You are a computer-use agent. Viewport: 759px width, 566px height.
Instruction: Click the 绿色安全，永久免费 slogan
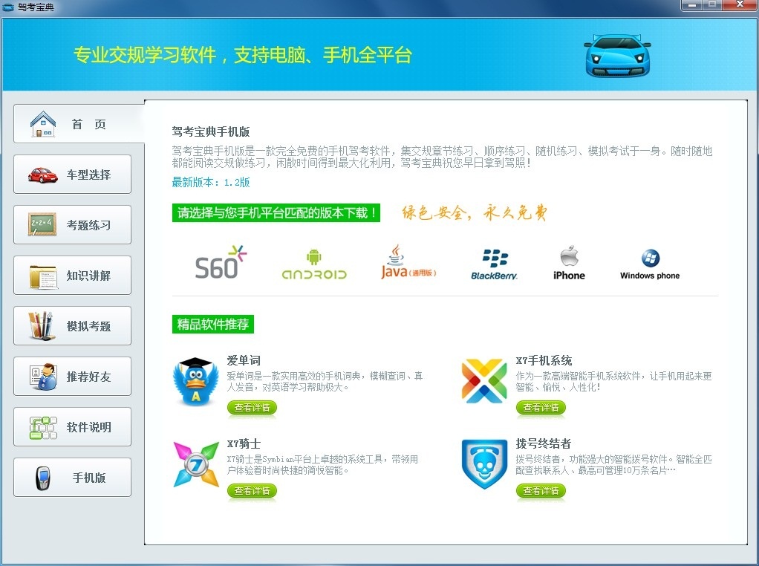coord(475,212)
